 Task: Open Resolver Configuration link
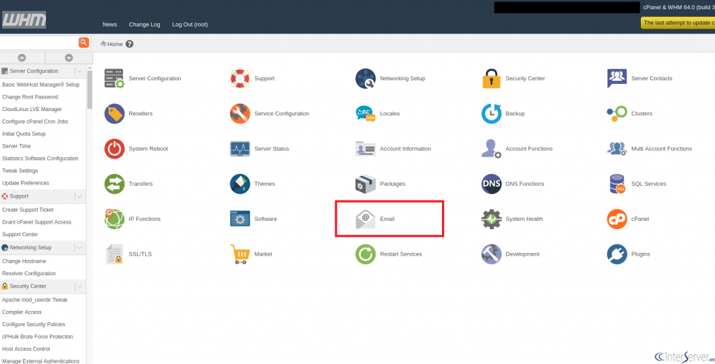pyautogui.click(x=29, y=274)
